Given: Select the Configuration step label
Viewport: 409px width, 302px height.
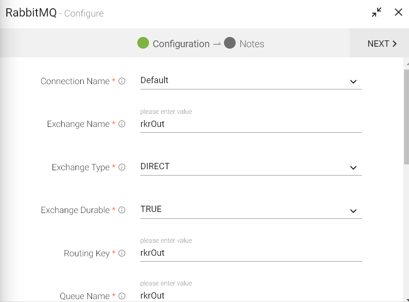Looking at the screenshot, I should 181,43.
